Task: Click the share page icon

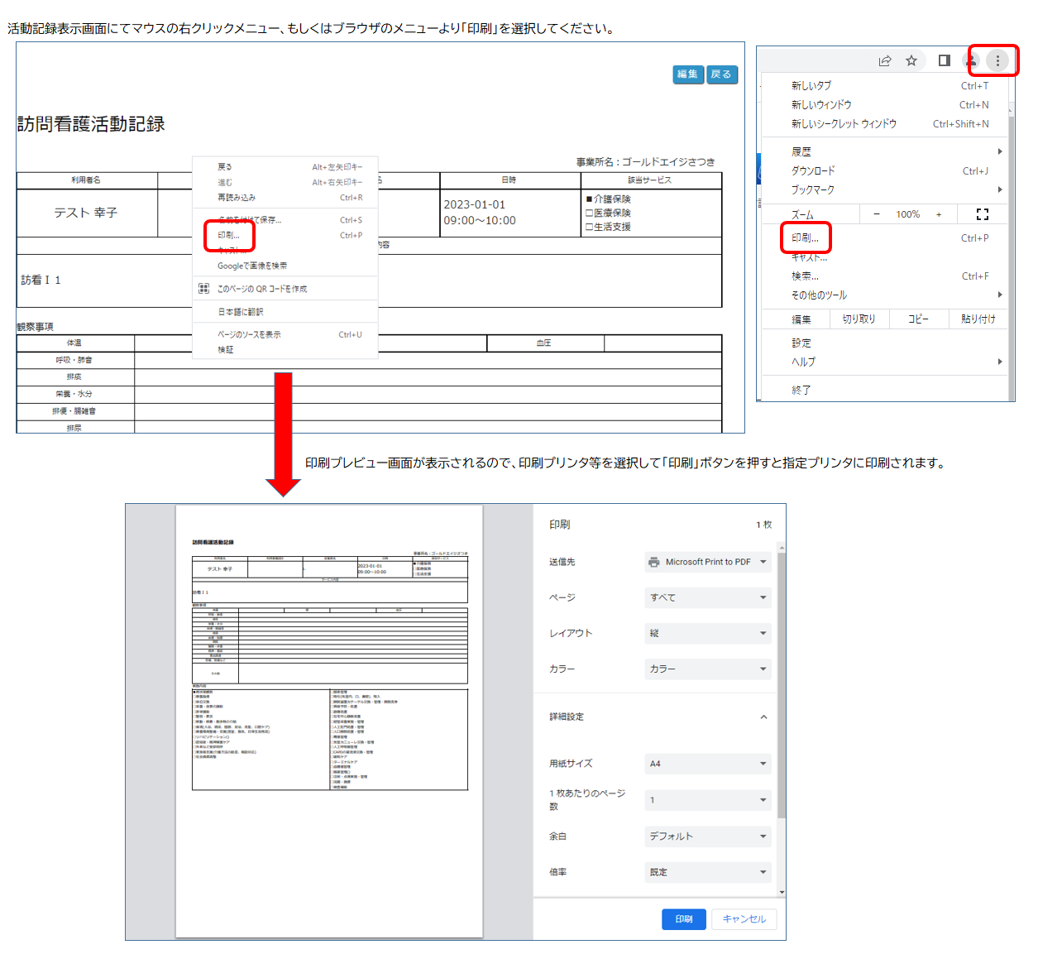Action: [885, 60]
